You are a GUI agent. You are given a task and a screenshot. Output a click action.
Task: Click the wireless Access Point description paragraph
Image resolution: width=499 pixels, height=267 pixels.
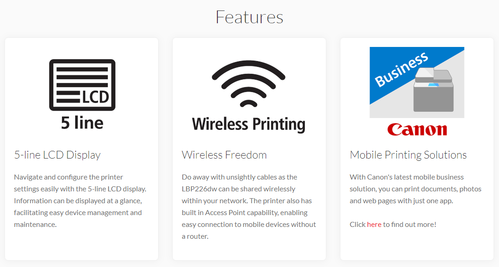[249, 206]
